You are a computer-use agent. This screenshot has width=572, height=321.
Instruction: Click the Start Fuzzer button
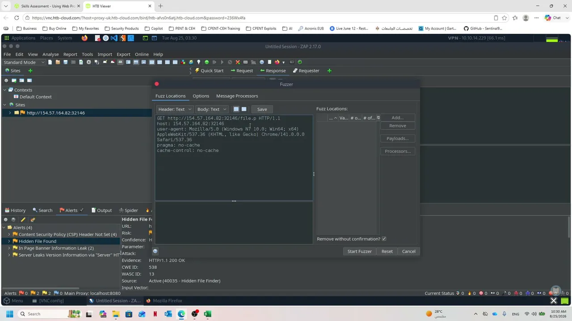click(x=360, y=251)
